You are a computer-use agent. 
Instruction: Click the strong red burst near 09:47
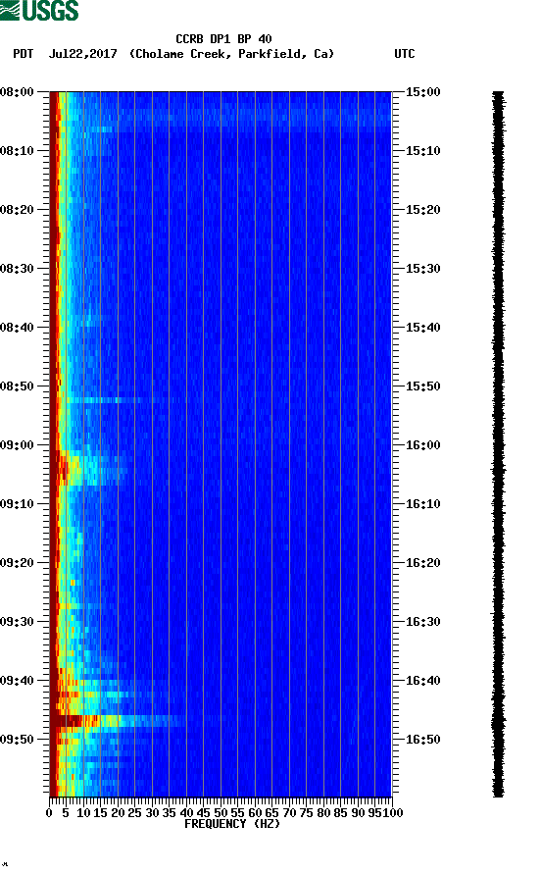(75, 721)
